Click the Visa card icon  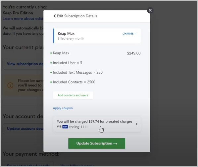tap(65, 127)
